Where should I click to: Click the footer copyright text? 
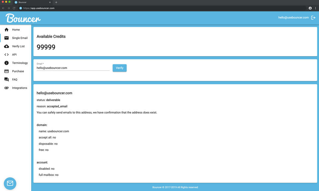point(175,187)
